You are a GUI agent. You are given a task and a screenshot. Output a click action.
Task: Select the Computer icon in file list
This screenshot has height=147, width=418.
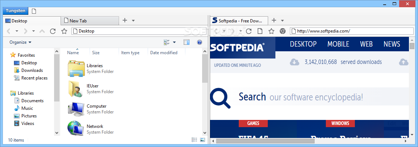(76, 109)
